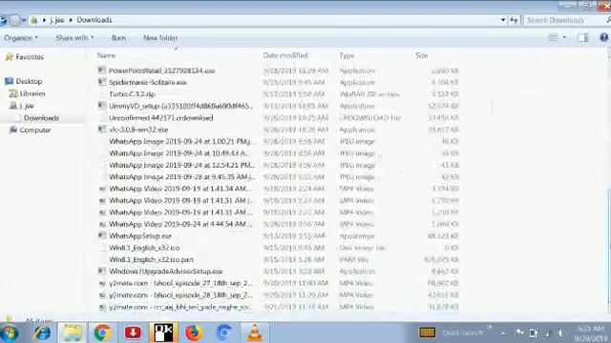Sort by the Type column header
This screenshot has width=611, height=343.
pos(347,55)
